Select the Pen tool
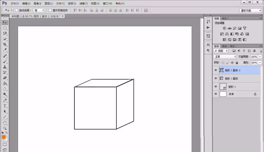264x152 pixels. [5, 100]
